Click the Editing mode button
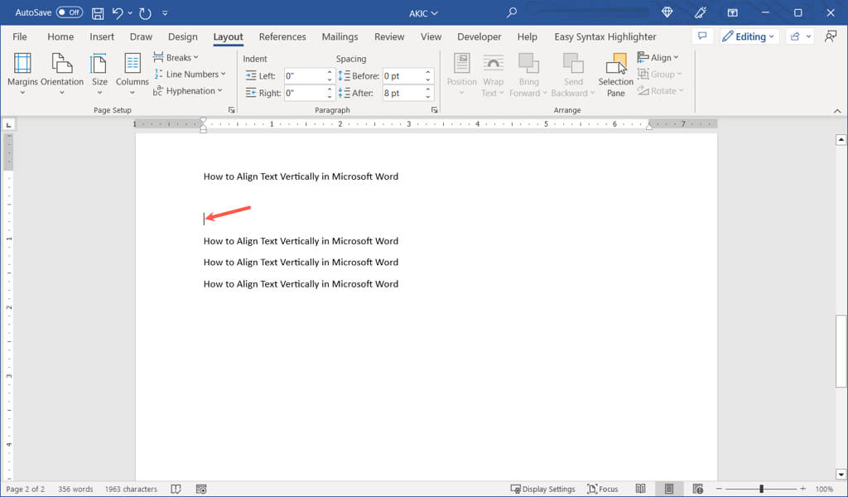The width and height of the screenshot is (848, 497). [x=749, y=36]
